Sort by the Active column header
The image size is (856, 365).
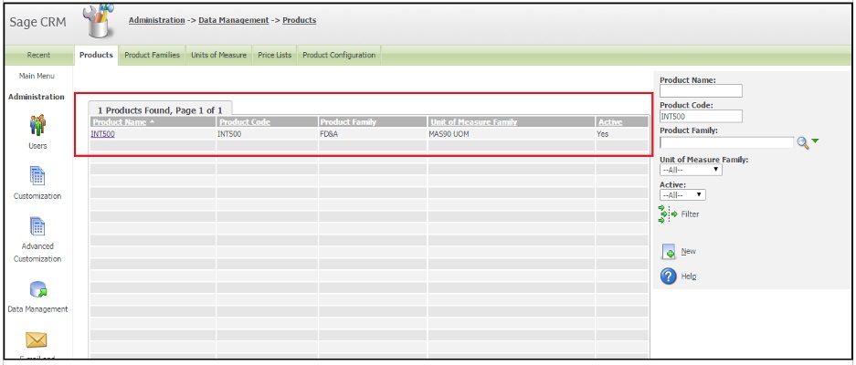609,122
